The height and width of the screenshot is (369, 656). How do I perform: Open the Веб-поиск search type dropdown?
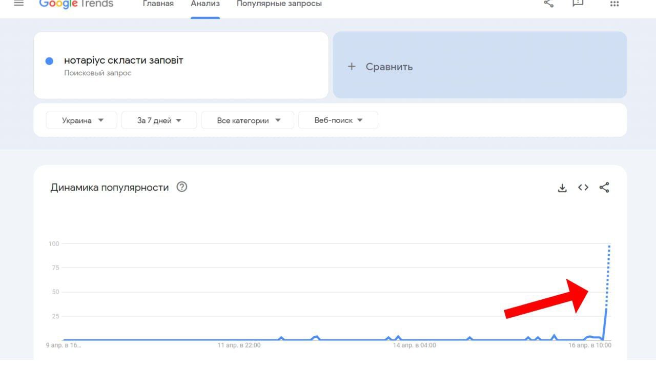338,120
